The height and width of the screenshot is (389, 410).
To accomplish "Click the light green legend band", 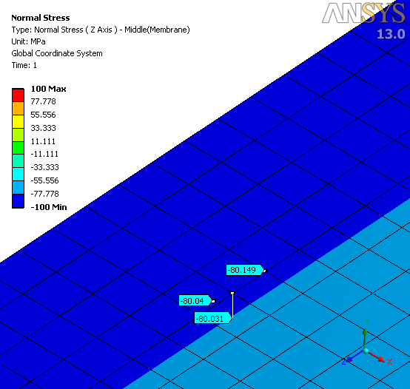I will click(x=18, y=135).
